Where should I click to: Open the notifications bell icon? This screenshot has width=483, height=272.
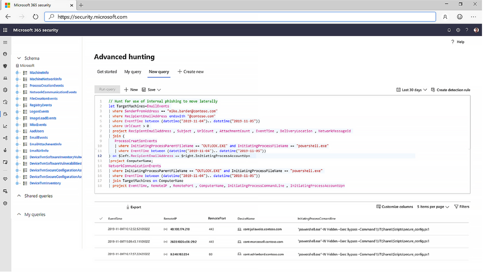[449, 30]
